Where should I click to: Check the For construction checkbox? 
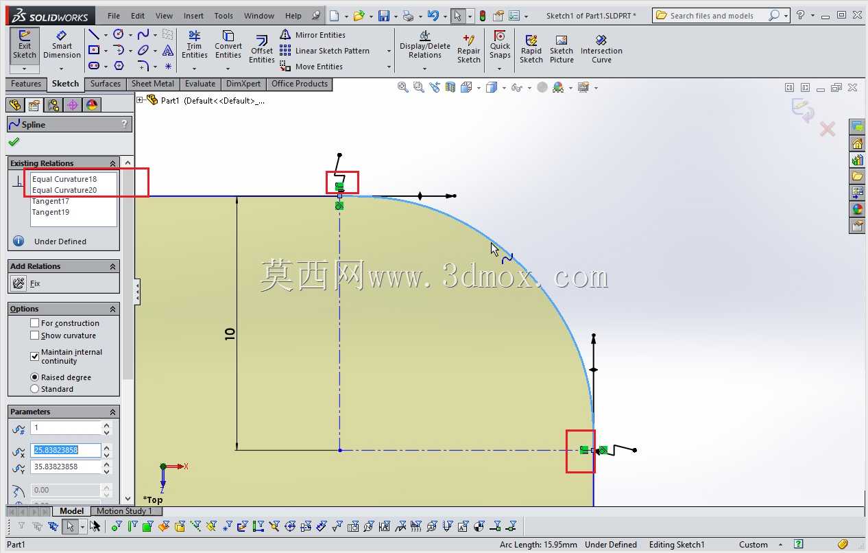(x=35, y=322)
